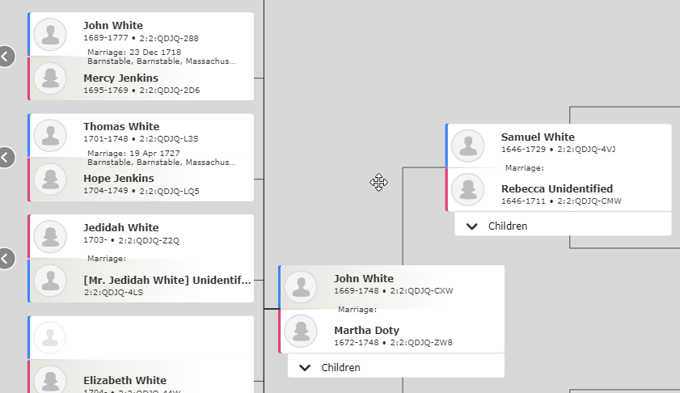Open Samuel White's person name link
The width and height of the screenshot is (680, 393).
(x=537, y=137)
